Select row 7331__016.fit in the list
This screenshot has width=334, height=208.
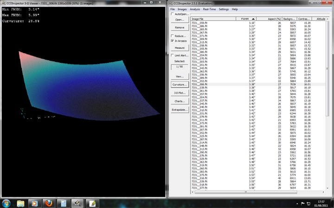pyautogui.click(x=258, y=178)
